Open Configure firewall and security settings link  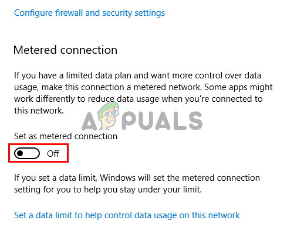(89, 13)
